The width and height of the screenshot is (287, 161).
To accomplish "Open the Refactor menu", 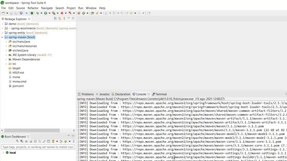I will [x=33, y=8].
